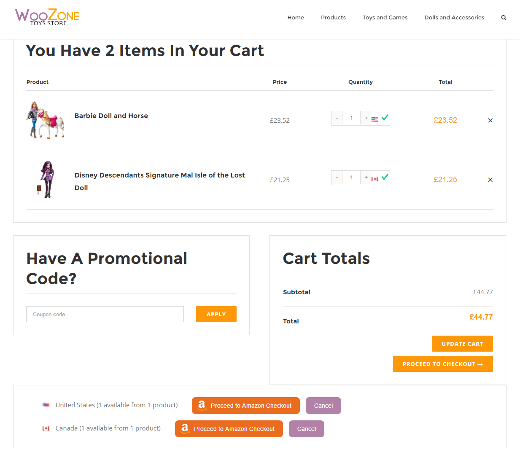The width and height of the screenshot is (520, 460).
Task: Open Disney Descendants Mal doll thumbnail
Action: point(46,180)
